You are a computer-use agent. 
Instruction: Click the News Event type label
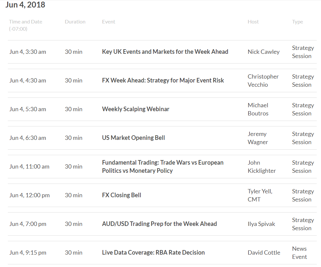tap(299, 253)
